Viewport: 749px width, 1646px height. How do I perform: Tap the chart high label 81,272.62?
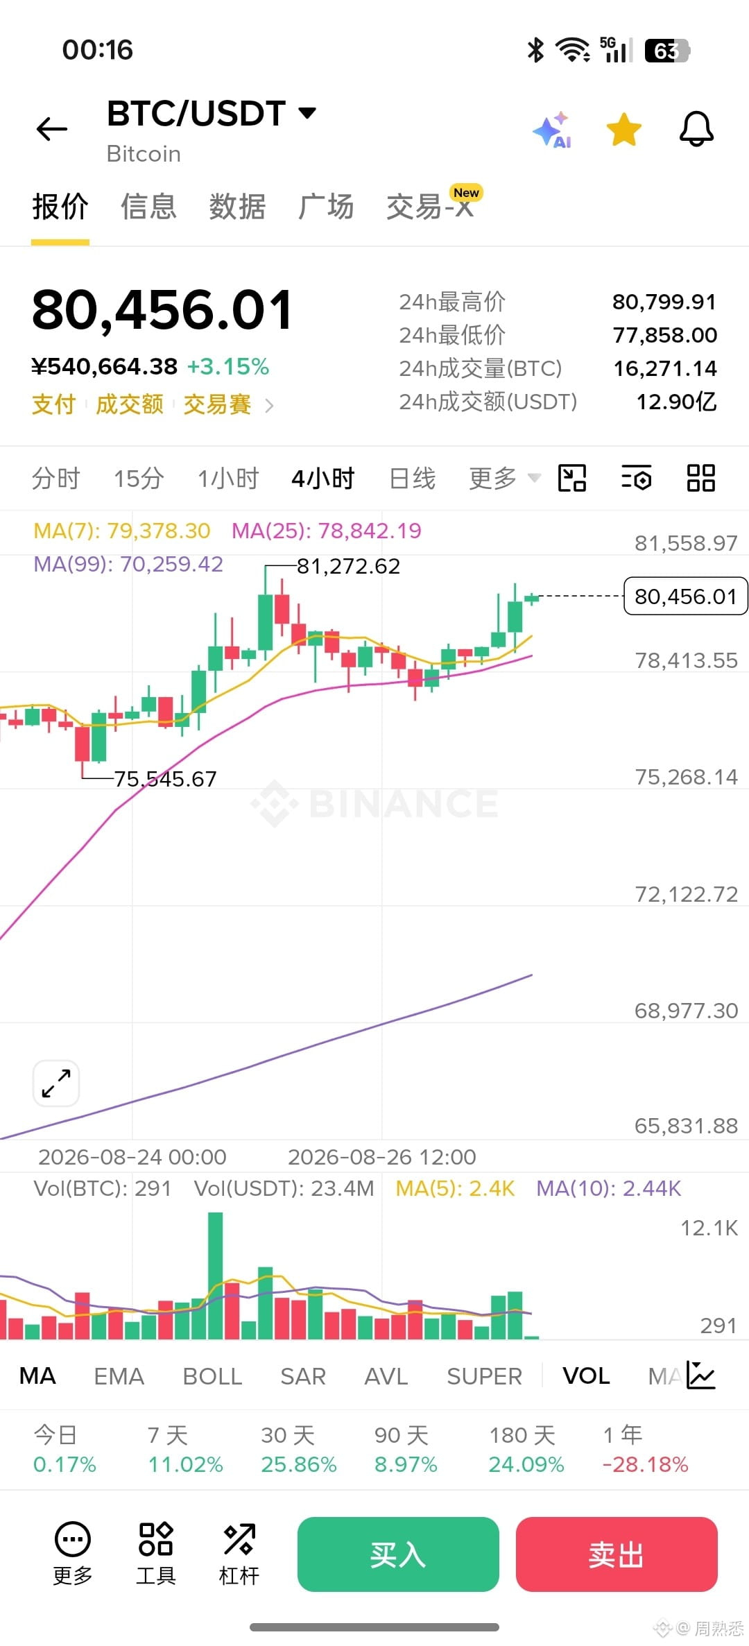(x=349, y=566)
